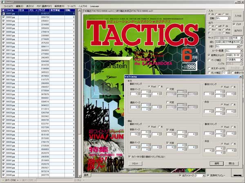
Task: Toggle 可変 checkbox for 挿絵 奇数ページ
Action: coord(168,130)
